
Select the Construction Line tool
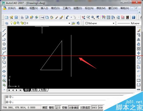(x=4, y=35)
